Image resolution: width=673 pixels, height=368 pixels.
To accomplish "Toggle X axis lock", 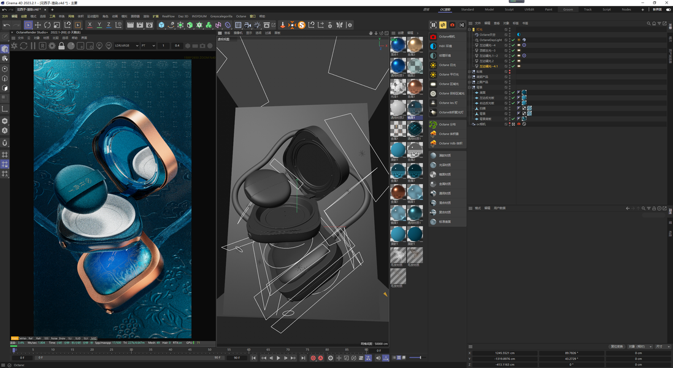I will [x=90, y=25].
